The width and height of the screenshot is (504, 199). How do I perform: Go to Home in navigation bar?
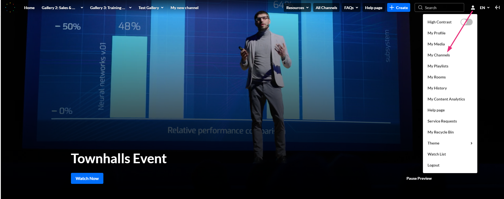[x=29, y=8]
